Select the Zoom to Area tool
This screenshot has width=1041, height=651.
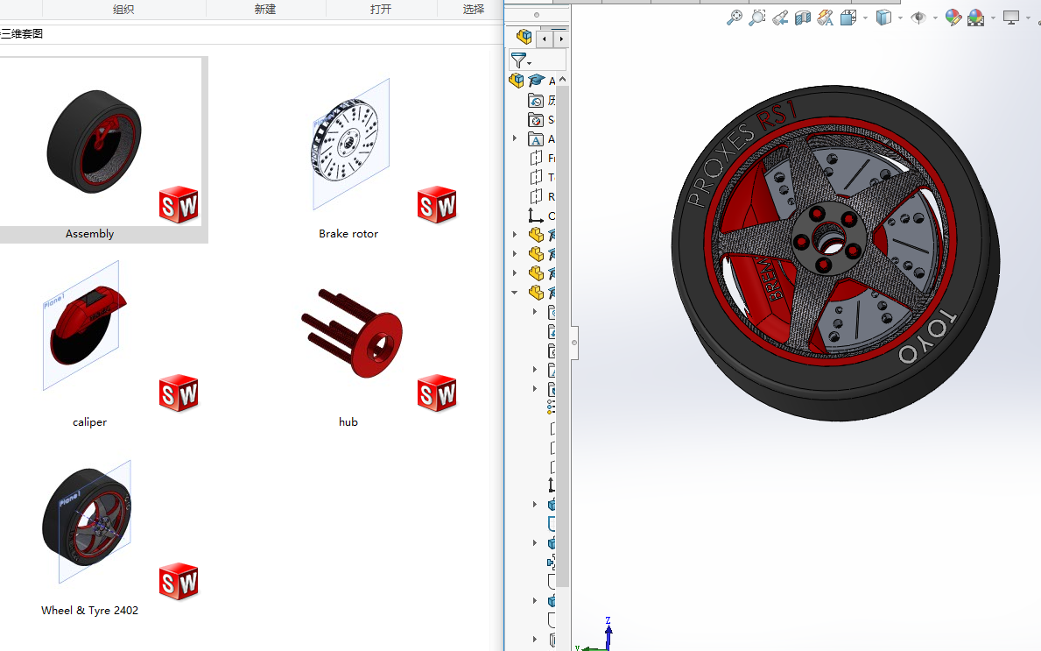tap(757, 18)
